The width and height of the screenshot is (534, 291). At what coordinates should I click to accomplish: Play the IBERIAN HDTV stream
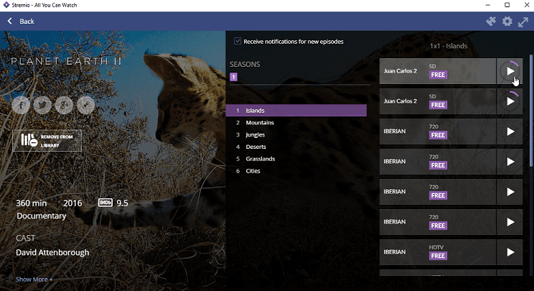(510, 252)
